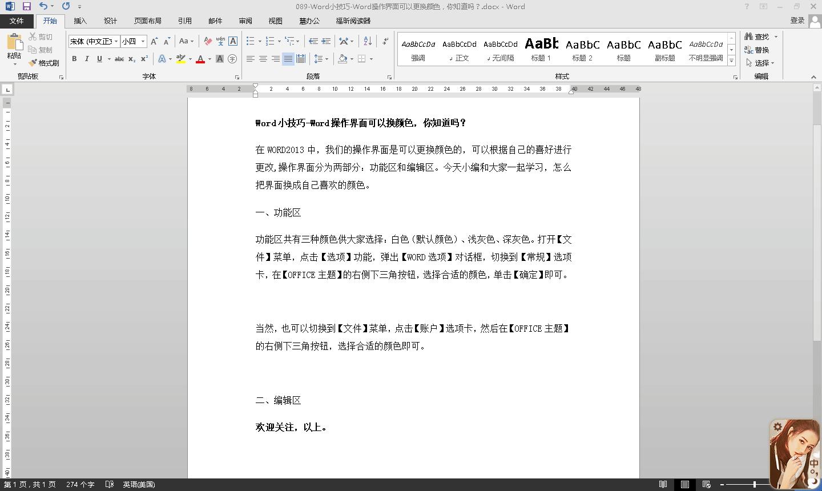Collapse the ribbon with the up chevron
Image resolution: width=822 pixels, height=491 pixels.
813,77
